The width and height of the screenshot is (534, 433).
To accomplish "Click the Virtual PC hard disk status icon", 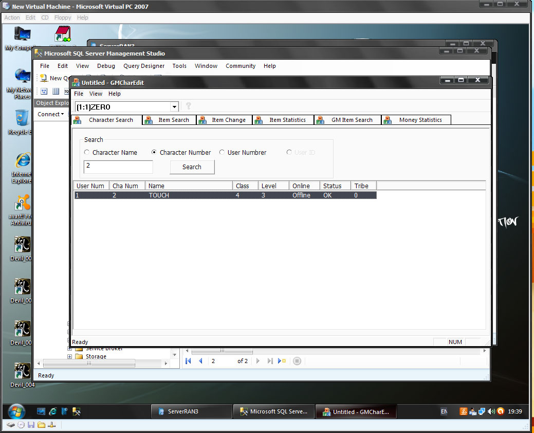I will click(x=11, y=425).
